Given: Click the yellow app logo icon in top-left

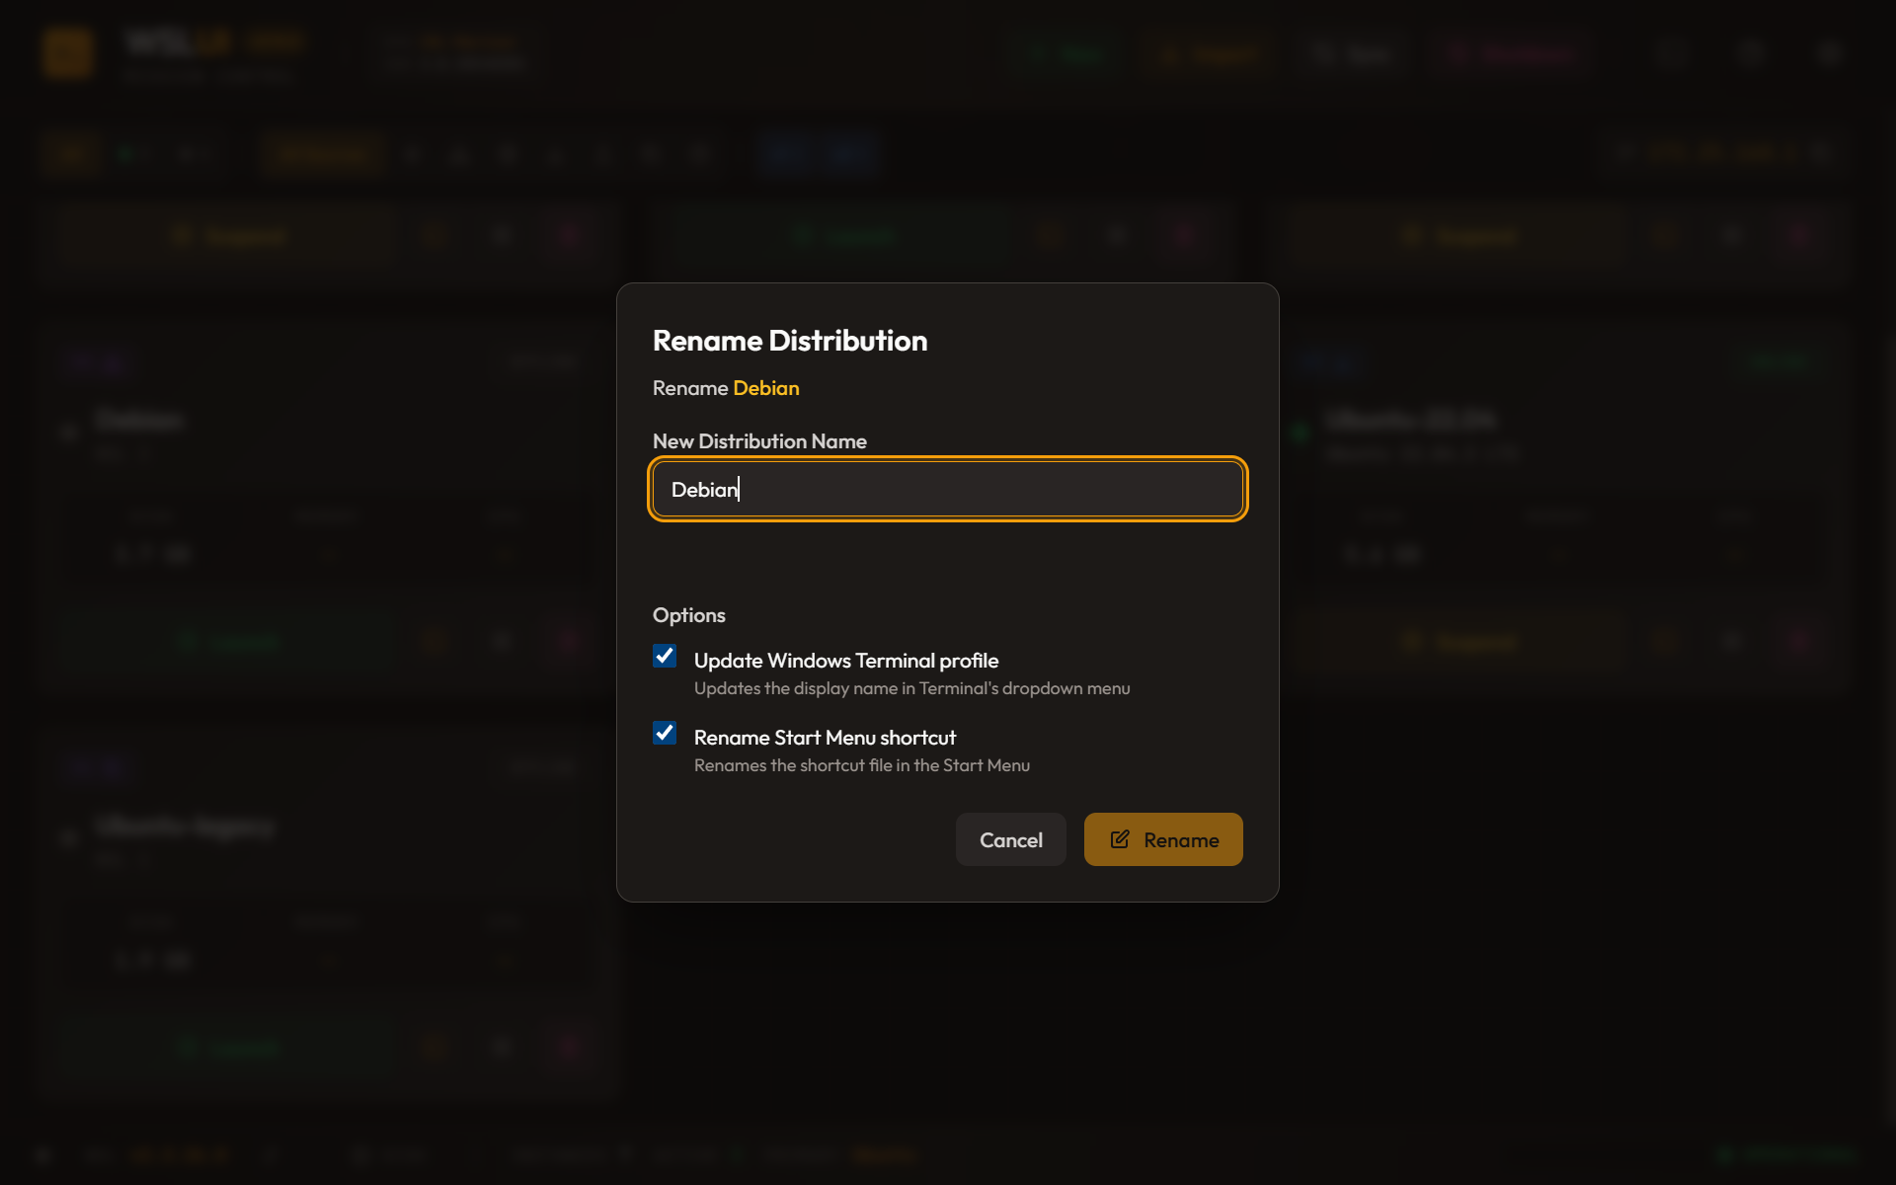Looking at the screenshot, I should point(66,52).
